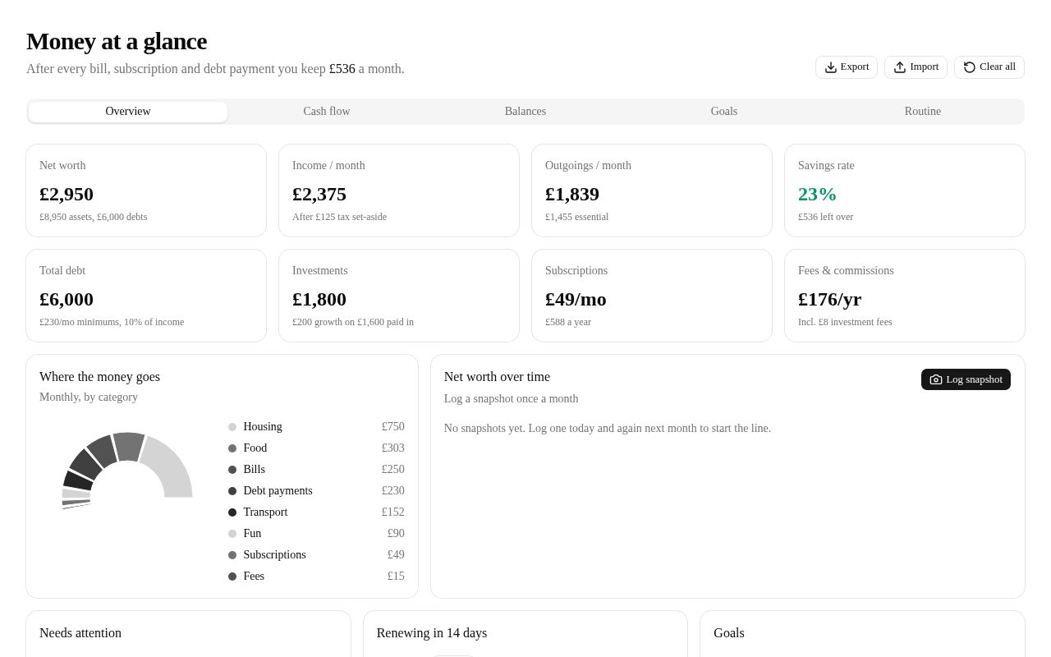1051x657 pixels.
Task: Click the Income / month value £2,375
Action: coord(319,195)
